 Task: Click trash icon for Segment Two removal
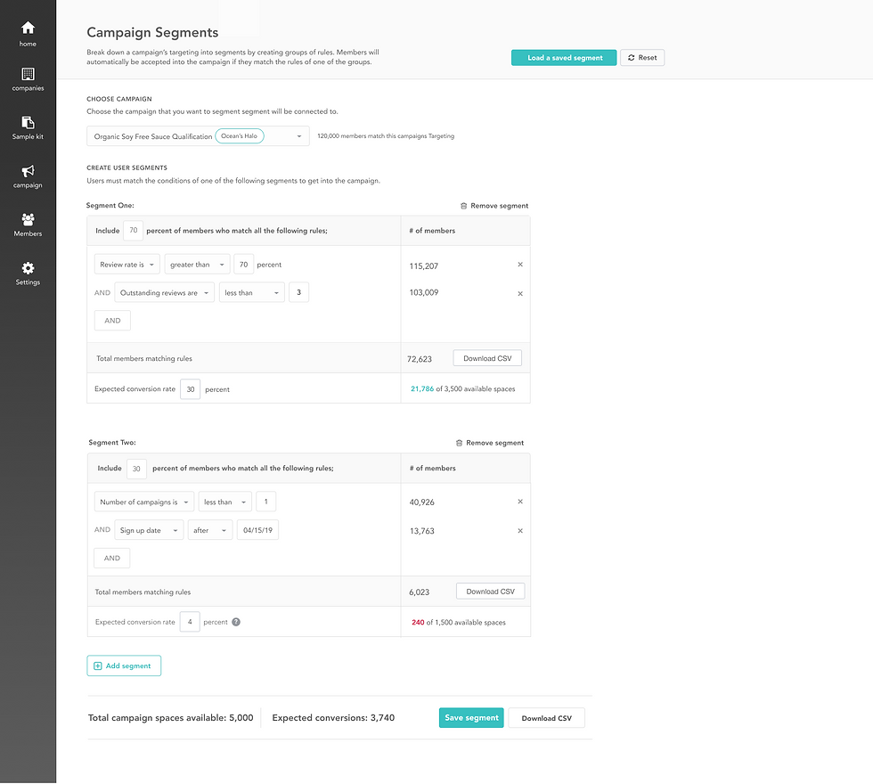click(x=460, y=444)
